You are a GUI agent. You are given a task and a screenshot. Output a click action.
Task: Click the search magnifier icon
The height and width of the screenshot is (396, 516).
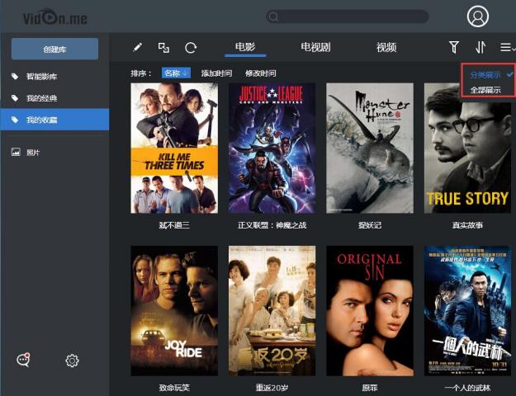273,16
